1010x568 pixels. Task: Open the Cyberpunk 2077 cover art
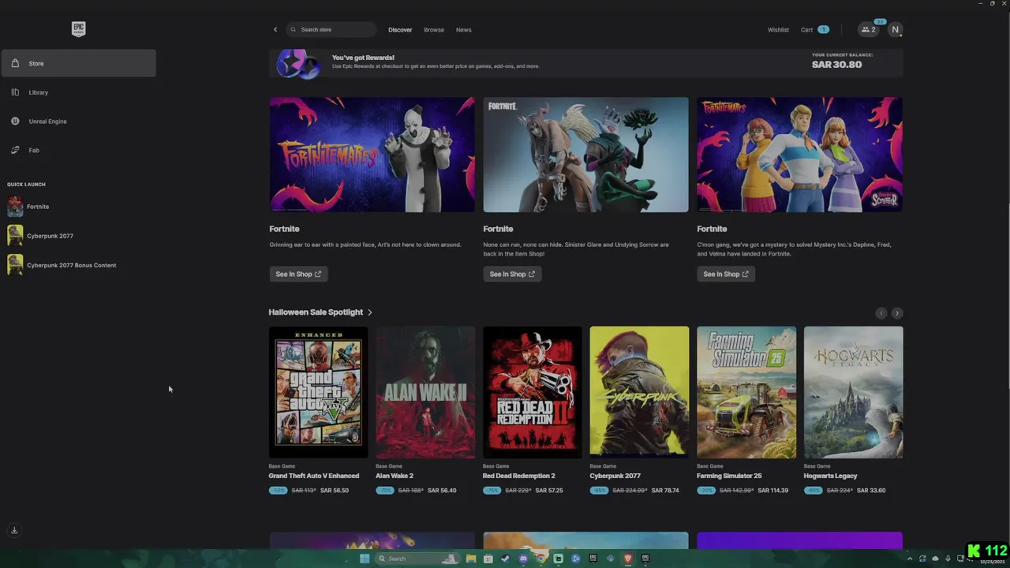point(639,392)
